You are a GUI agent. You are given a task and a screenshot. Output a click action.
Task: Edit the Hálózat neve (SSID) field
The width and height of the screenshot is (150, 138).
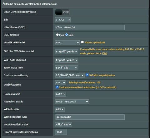(90, 27)
